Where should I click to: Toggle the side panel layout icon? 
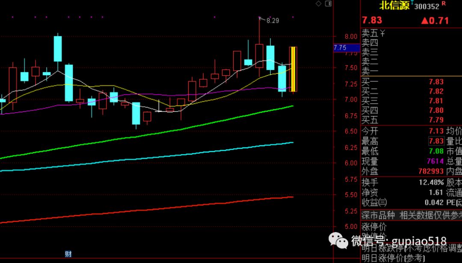coord(328,4)
